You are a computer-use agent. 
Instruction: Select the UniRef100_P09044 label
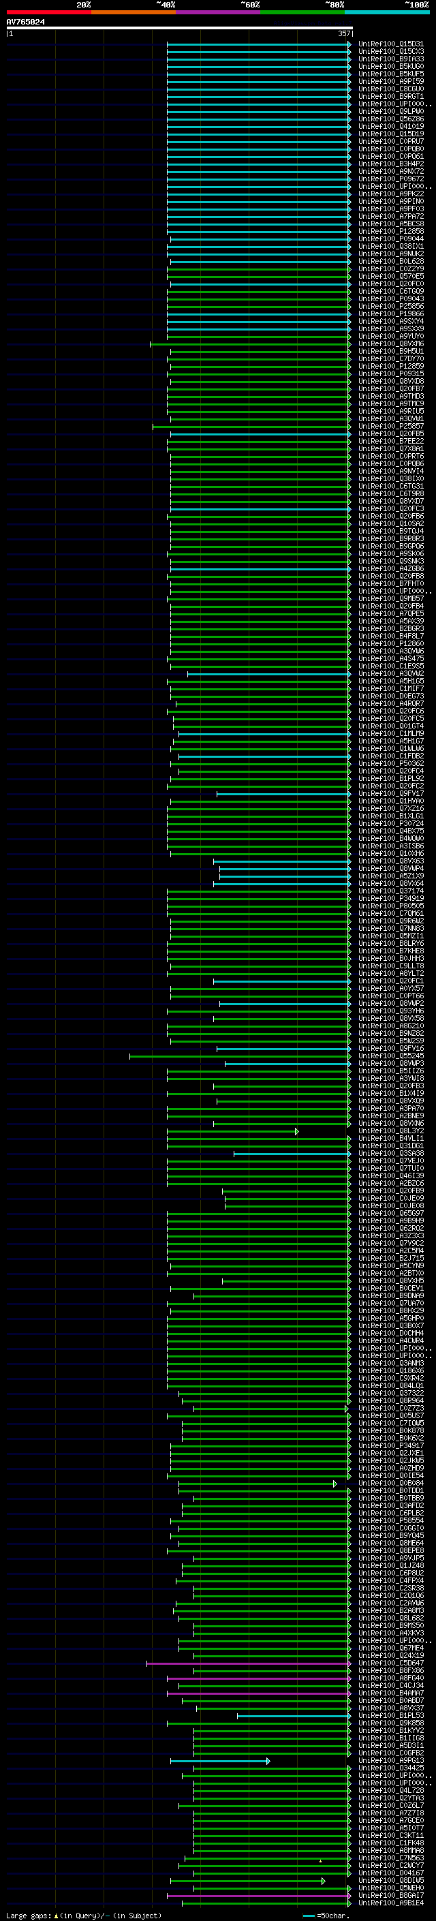[390, 239]
